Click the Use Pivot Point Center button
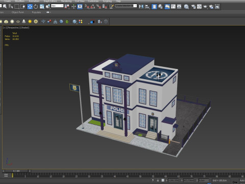 (x=67, y=7)
